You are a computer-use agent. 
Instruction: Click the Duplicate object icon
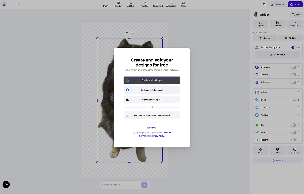[x=295, y=149]
